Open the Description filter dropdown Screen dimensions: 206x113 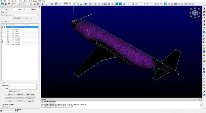[37, 85]
